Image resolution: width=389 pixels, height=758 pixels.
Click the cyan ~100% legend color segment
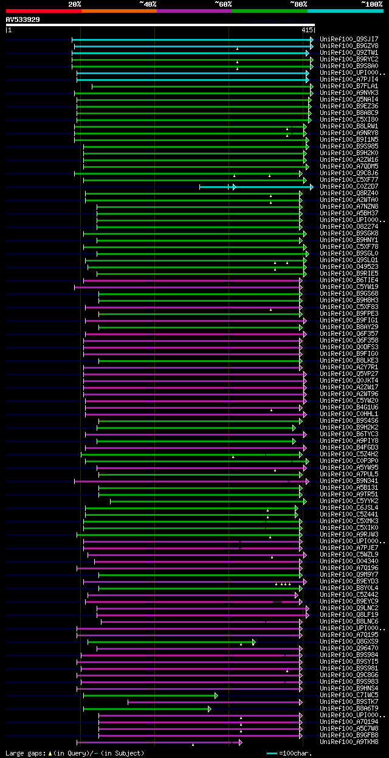345,11
